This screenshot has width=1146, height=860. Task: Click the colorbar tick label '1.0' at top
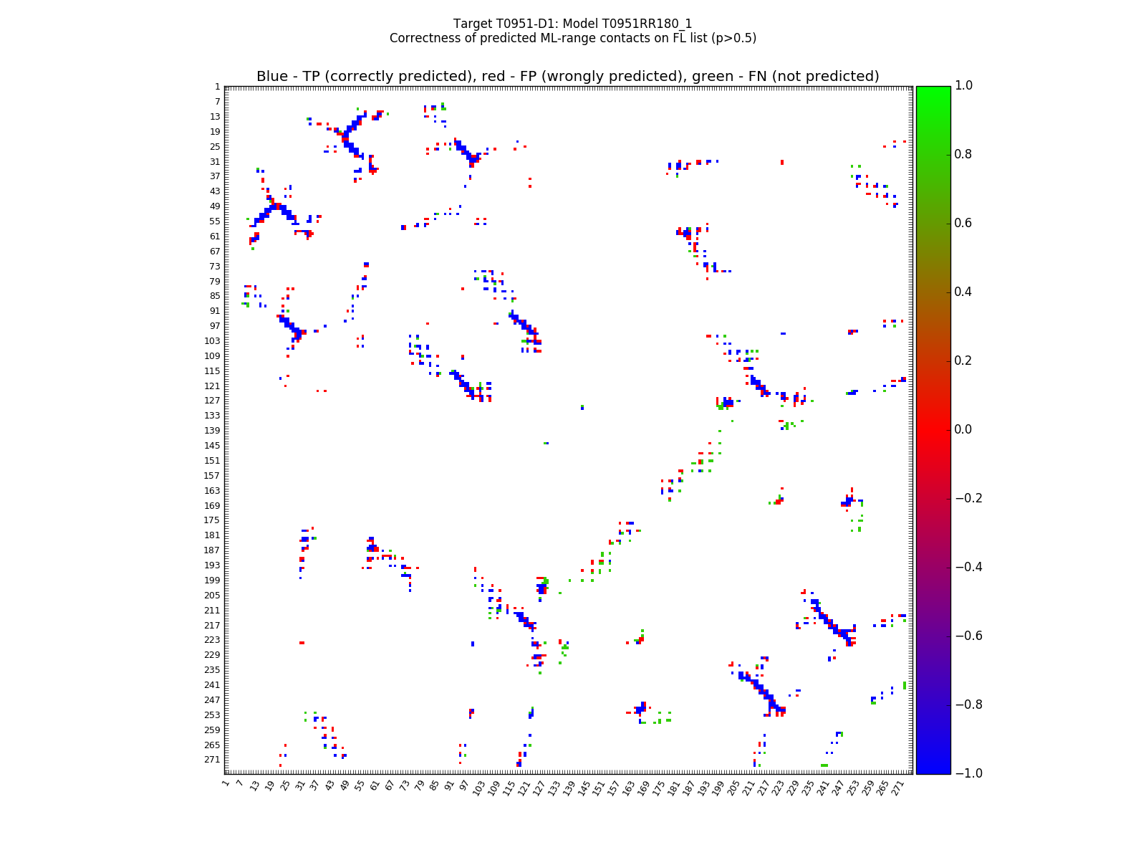coord(963,86)
